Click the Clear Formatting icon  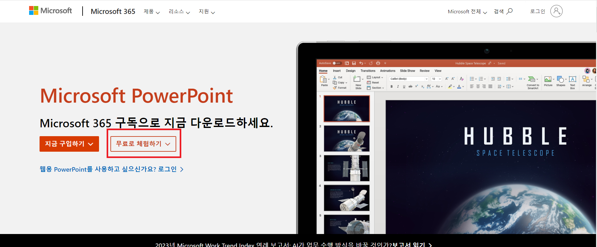462,79
